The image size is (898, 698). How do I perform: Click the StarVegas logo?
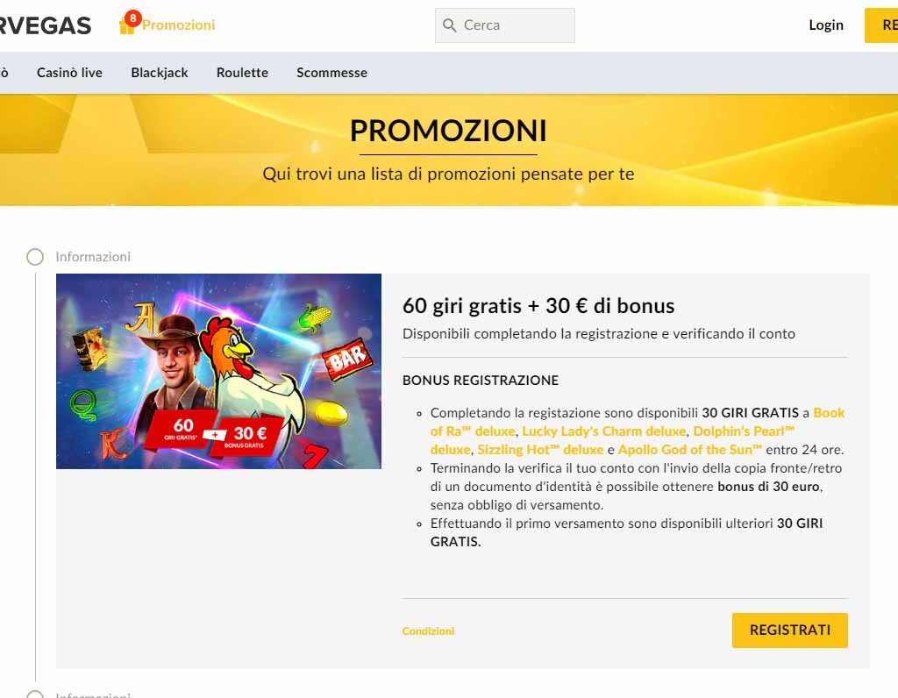click(46, 25)
